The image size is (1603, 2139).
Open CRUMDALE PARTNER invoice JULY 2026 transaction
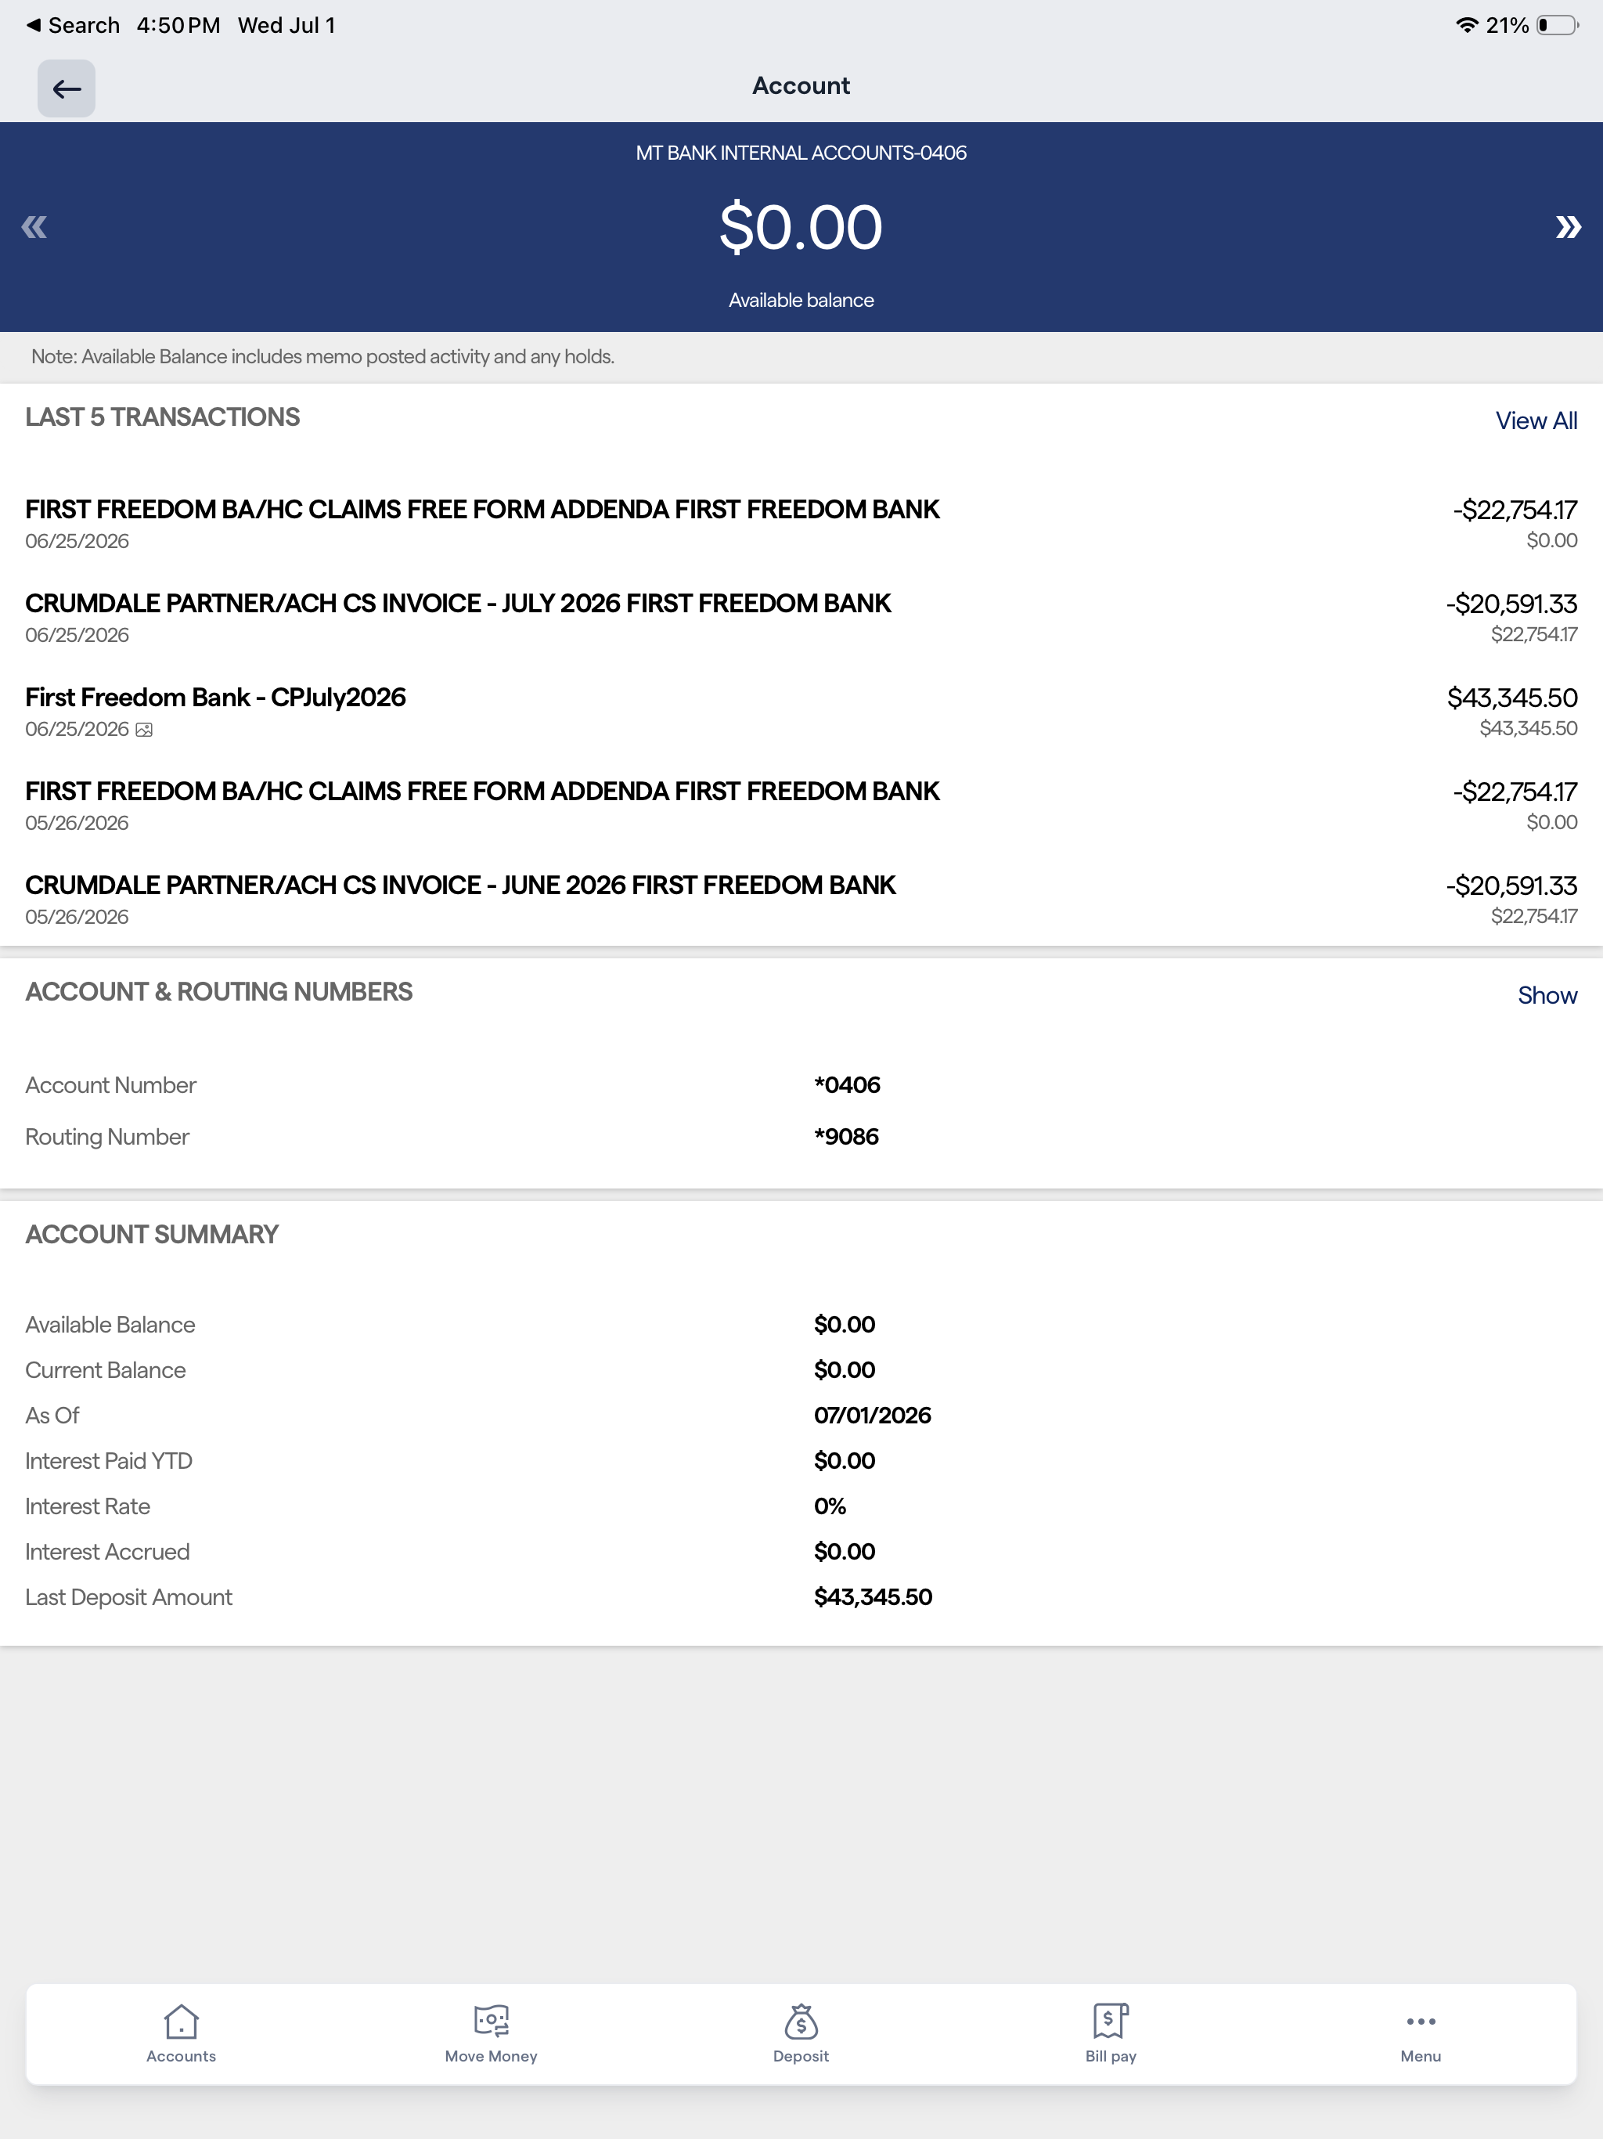(x=801, y=618)
